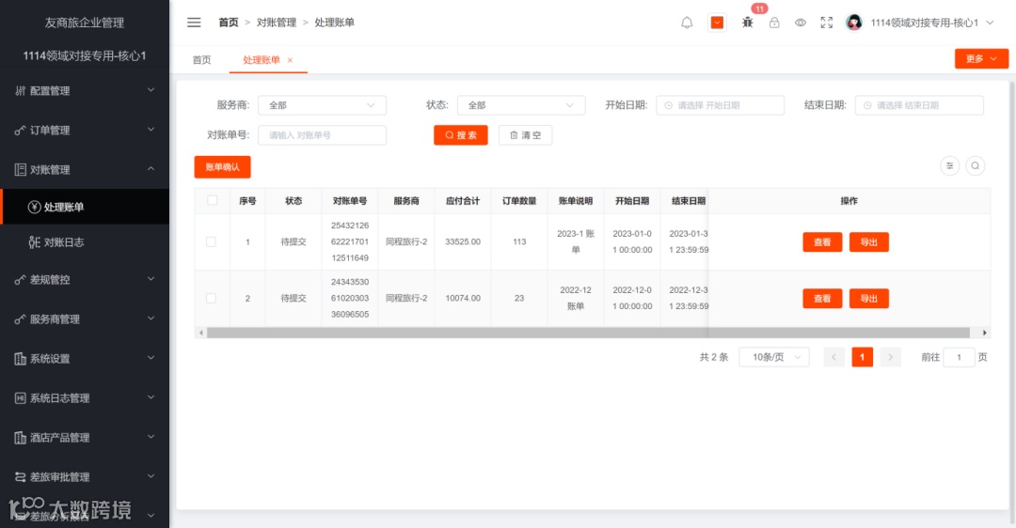This screenshot has height=528, width=1016.
Task: Click the 首页 breadcrumb link
Action: [228, 23]
